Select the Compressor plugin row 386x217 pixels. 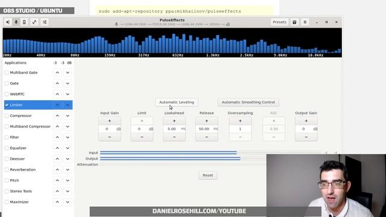point(38,116)
